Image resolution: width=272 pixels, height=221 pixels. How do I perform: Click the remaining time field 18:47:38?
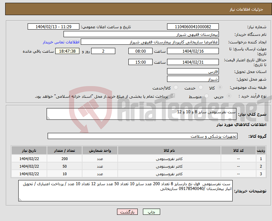(x=67, y=51)
